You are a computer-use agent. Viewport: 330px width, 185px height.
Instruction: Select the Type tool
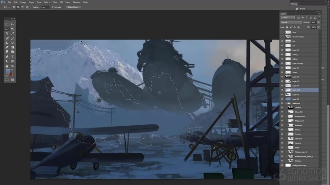click(x=13, y=57)
